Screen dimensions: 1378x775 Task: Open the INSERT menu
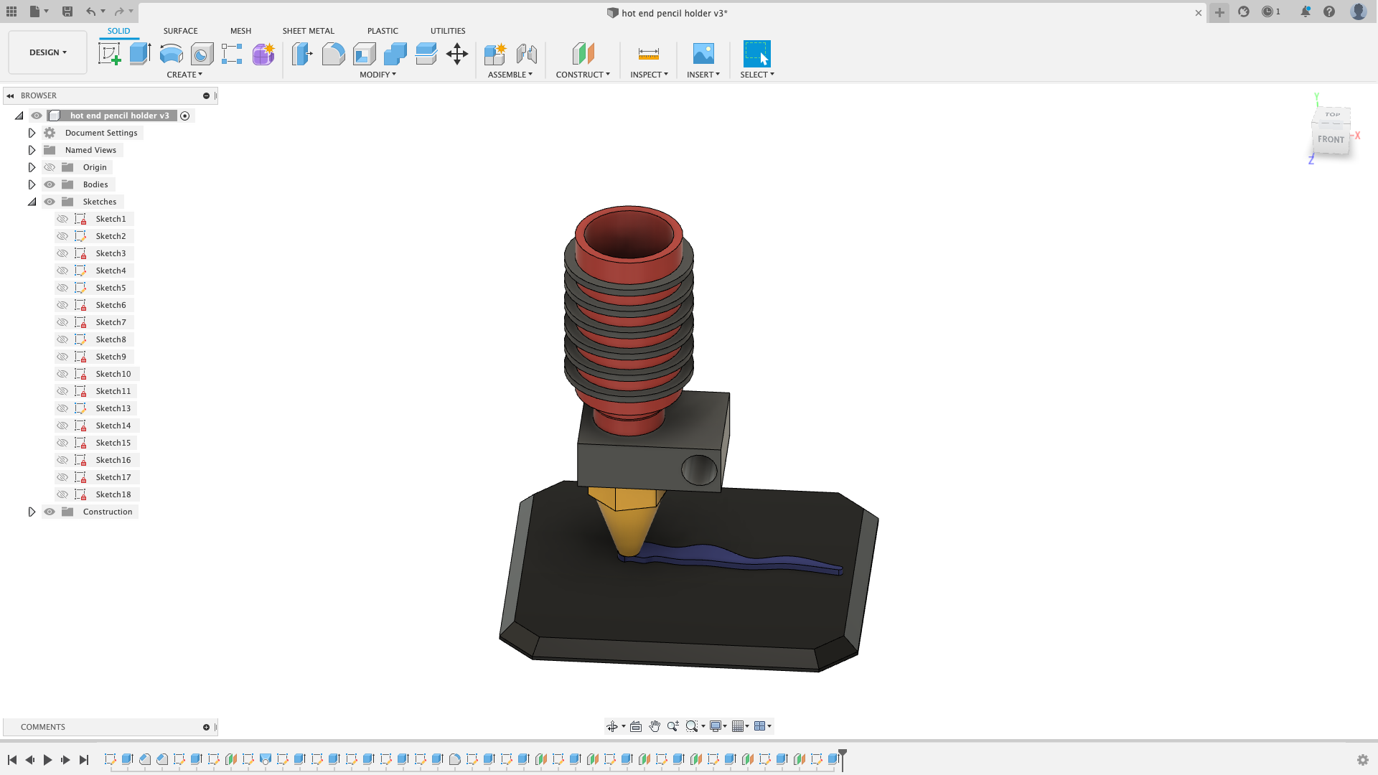[x=703, y=75]
